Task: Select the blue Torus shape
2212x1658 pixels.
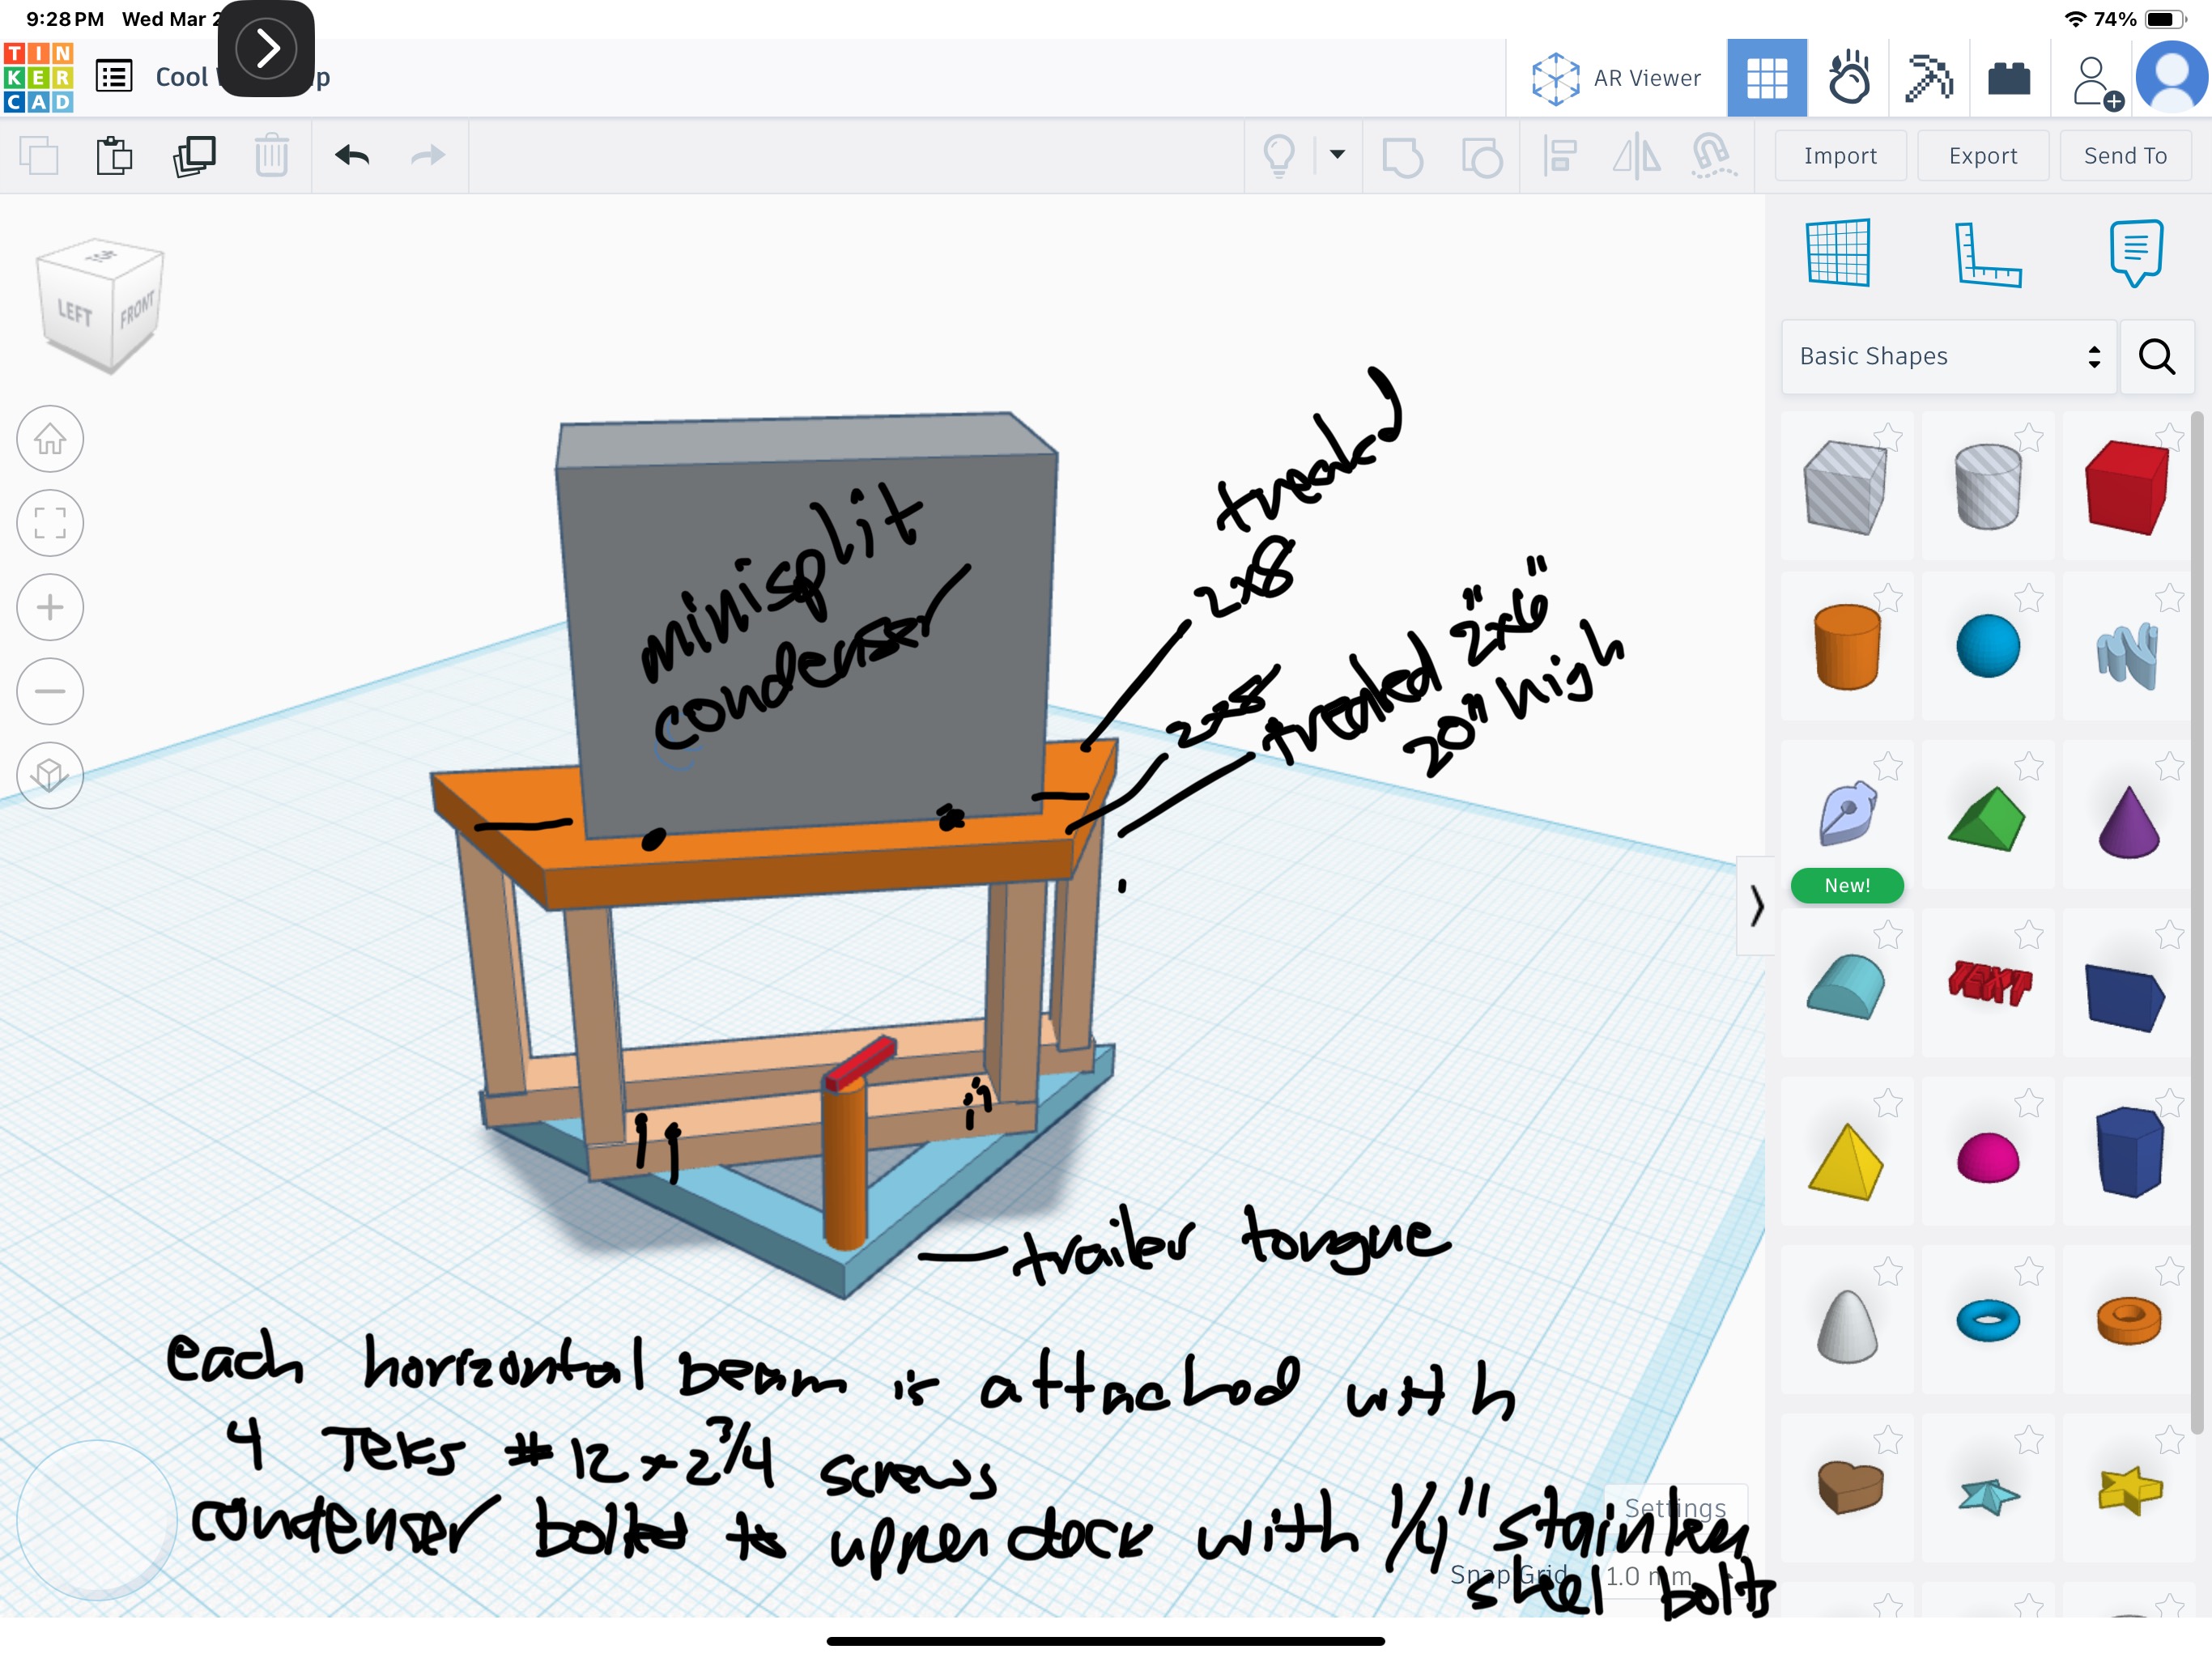Action: 1987,1320
